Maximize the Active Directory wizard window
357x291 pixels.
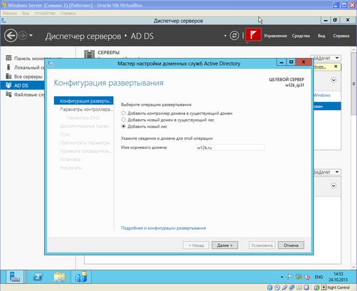(x=291, y=62)
